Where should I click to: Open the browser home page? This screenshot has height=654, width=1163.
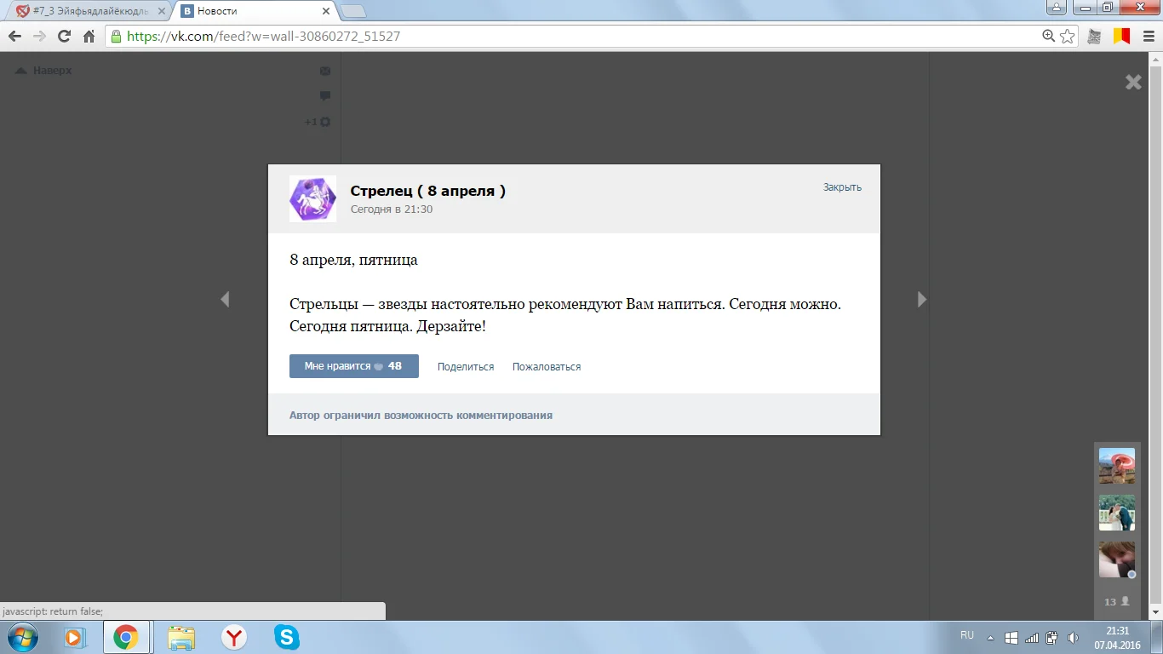[x=89, y=37]
